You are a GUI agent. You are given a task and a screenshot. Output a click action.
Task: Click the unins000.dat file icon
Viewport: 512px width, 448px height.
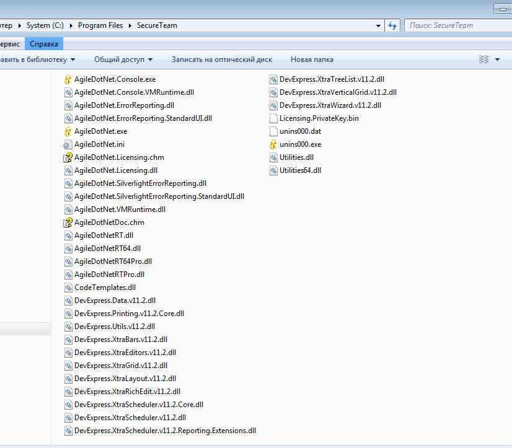point(273,131)
